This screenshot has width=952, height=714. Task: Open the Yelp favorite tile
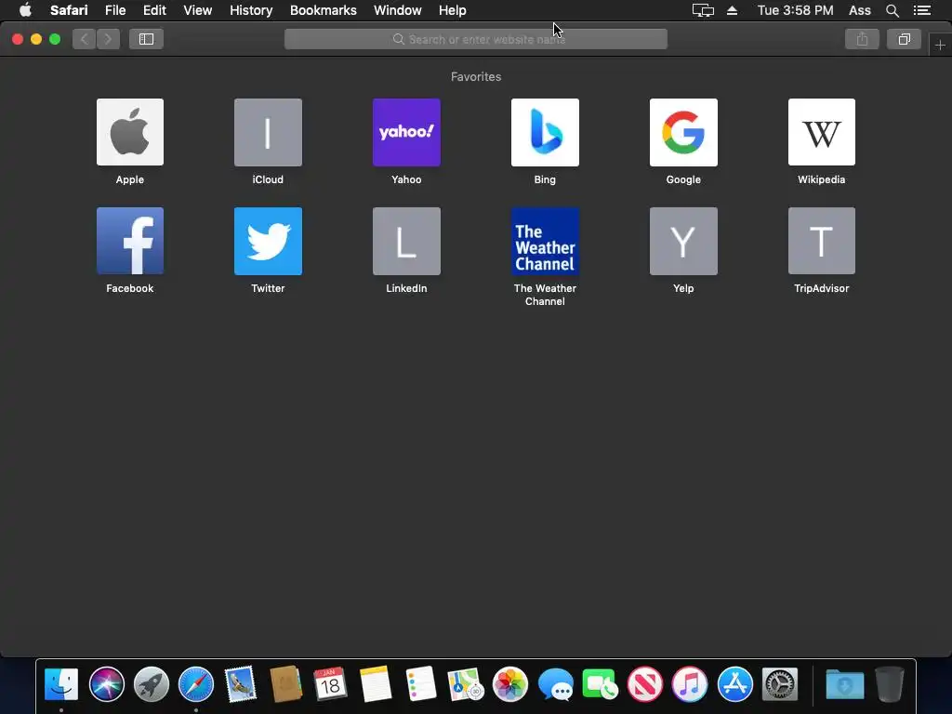point(683,241)
